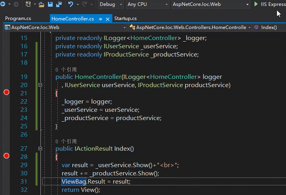Click return View() on line 32
The width and height of the screenshot is (286, 195).
[81, 190]
